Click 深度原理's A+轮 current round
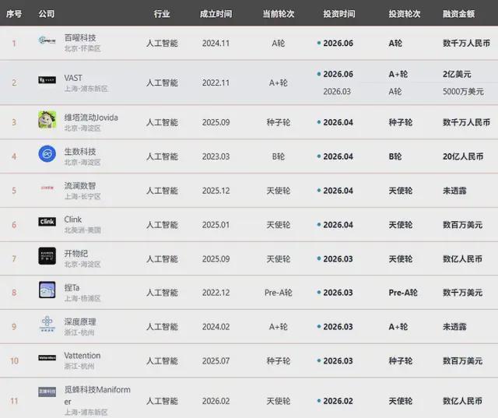Screen dimensions: 498x418 [x=279, y=327]
